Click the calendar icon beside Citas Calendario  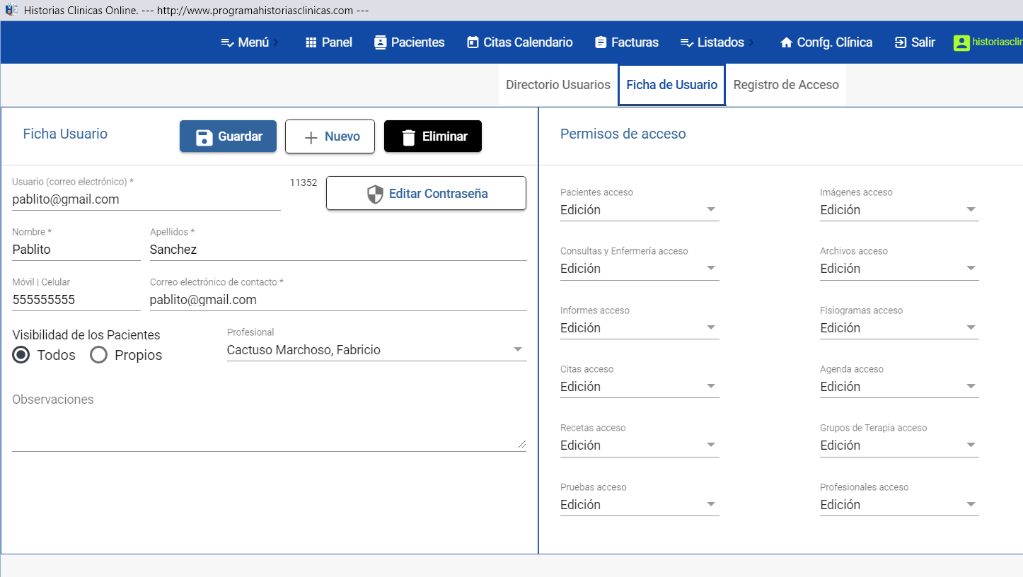[x=473, y=42]
